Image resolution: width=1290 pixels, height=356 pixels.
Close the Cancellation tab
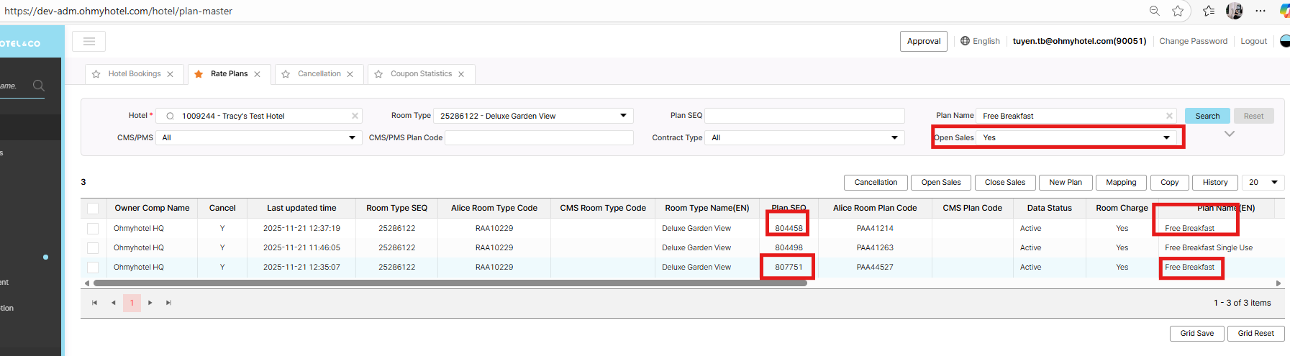(350, 74)
